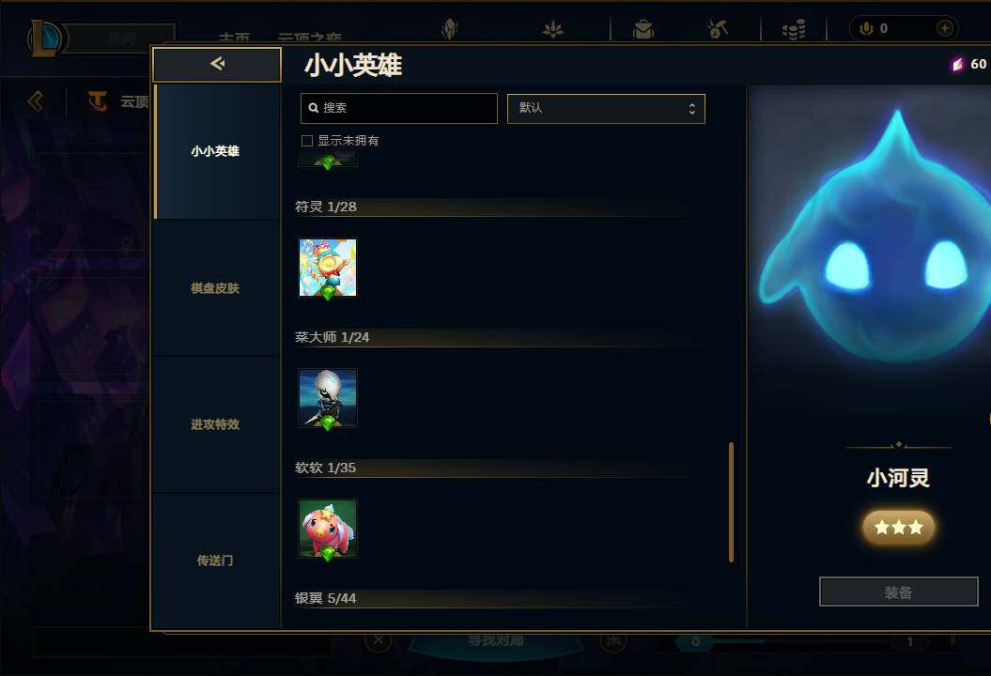Open the 传送门 tab
Screen dimensions: 991x676
[215, 561]
